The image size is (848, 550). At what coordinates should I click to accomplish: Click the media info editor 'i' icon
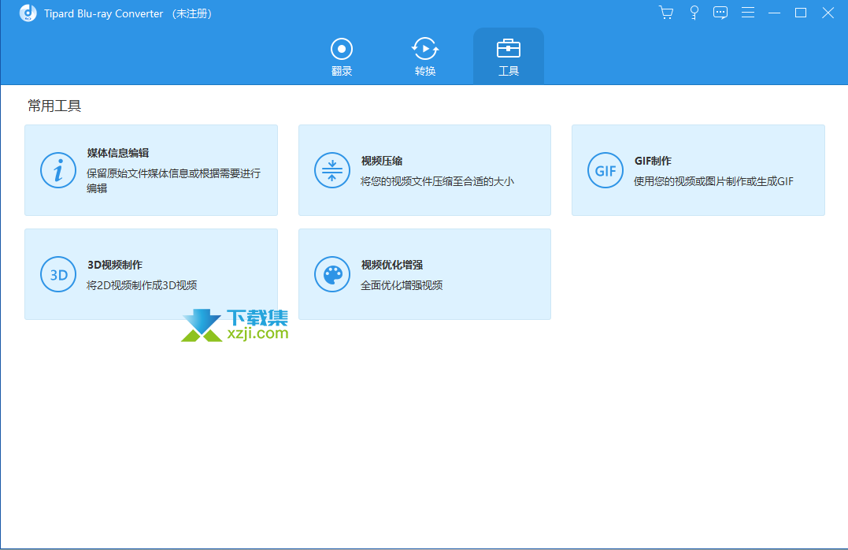tap(57, 170)
